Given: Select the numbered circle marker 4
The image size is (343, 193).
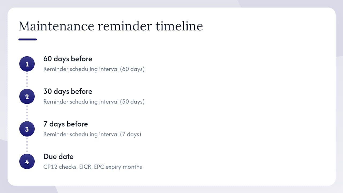Looking at the screenshot, I should point(27,162).
